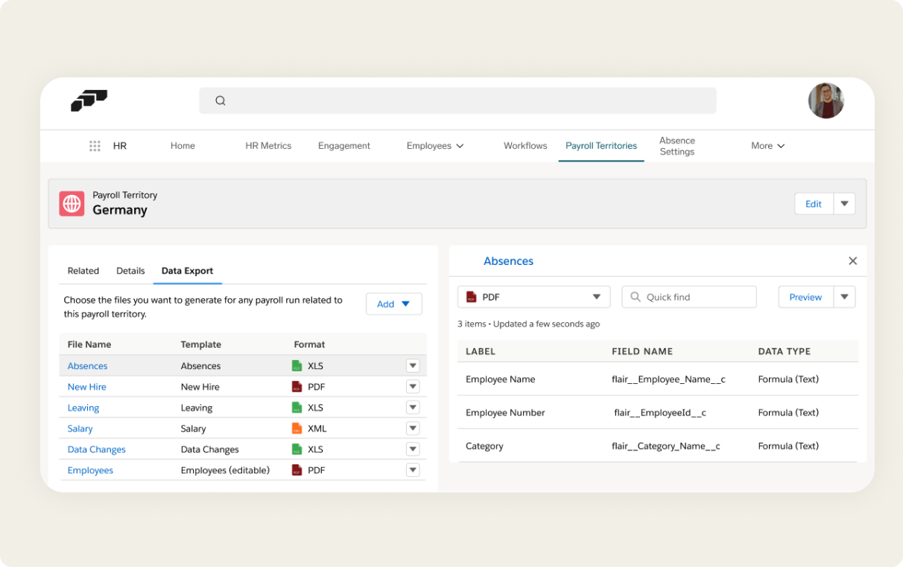
Task: Click the XLS icon in Absences row
Action: pos(297,366)
